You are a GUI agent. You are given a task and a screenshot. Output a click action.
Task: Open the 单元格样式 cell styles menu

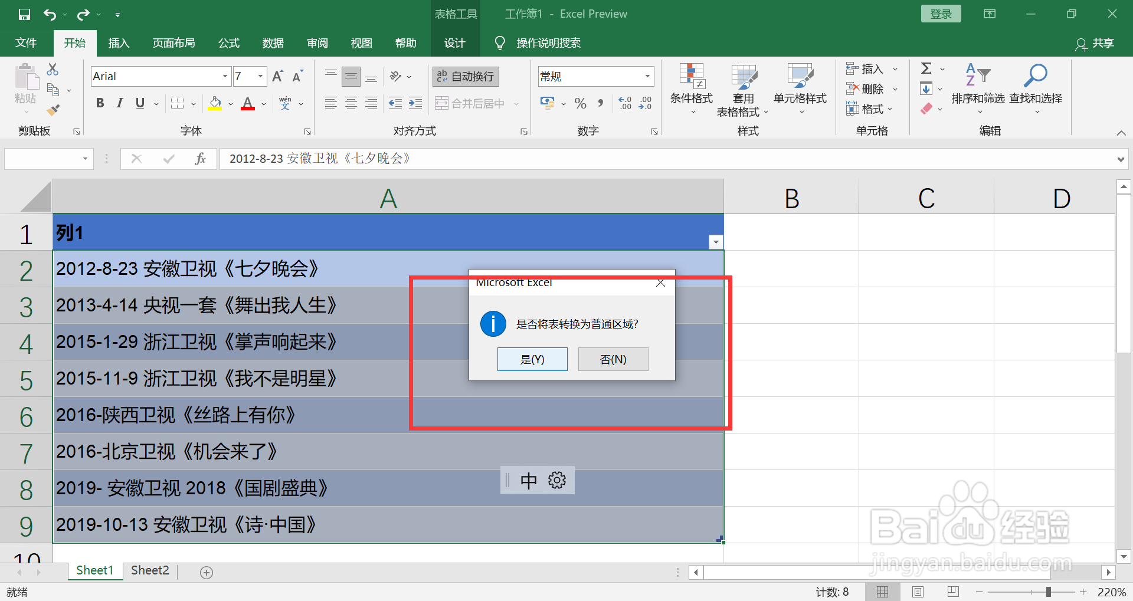[x=800, y=88]
